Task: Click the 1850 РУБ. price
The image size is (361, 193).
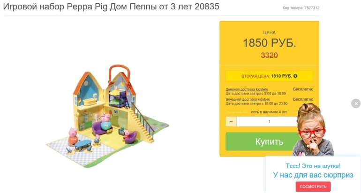Action: 270,43
